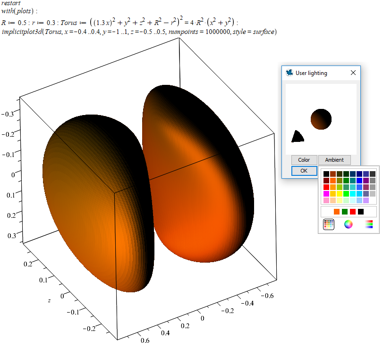This screenshot has width=383, height=347.
Task: Pick the gold swatch
Action: click(x=333, y=194)
